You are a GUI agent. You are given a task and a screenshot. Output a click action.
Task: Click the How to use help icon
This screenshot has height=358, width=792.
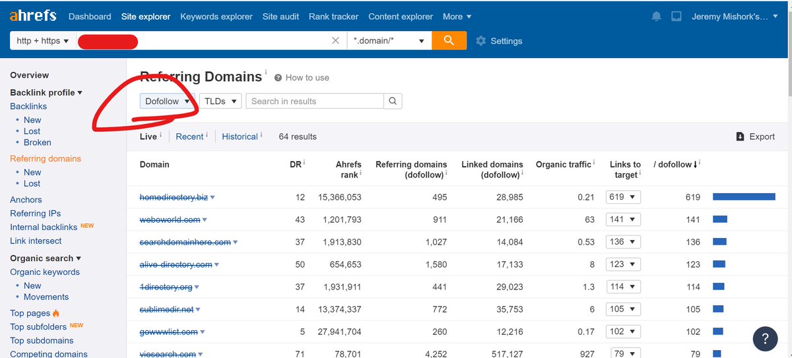pyautogui.click(x=279, y=78)
